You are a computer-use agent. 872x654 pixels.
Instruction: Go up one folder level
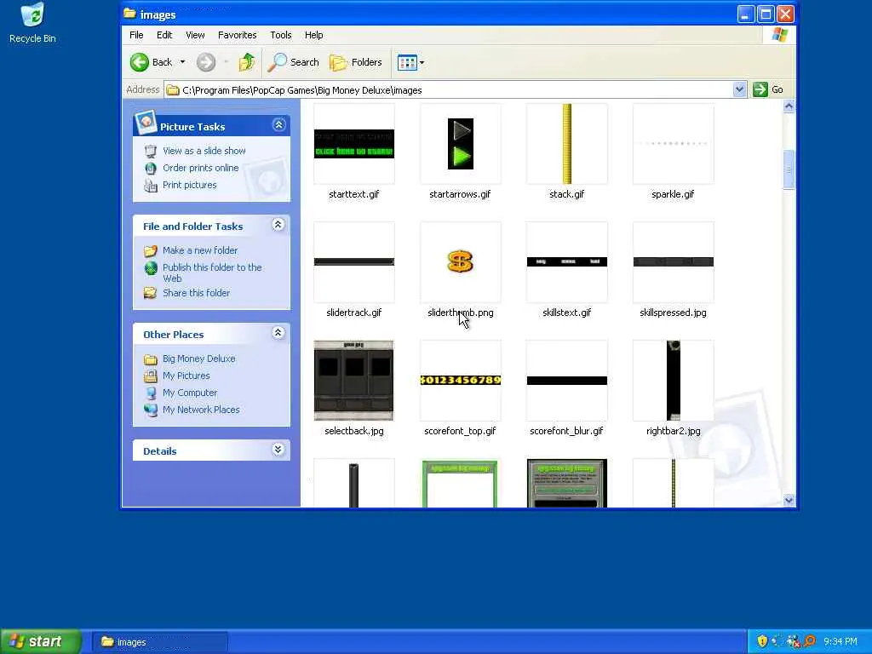click(x=247, y=62)
